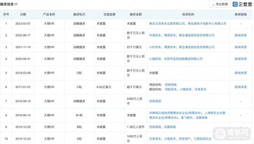Viewport: 254px width, 144px height.
Task: Click the 导出数据 export button
Action: point(220,4)
